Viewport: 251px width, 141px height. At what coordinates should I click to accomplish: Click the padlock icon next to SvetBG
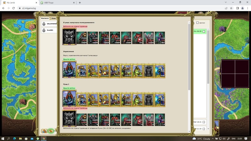pyautogui.click(x=44, y=30)
